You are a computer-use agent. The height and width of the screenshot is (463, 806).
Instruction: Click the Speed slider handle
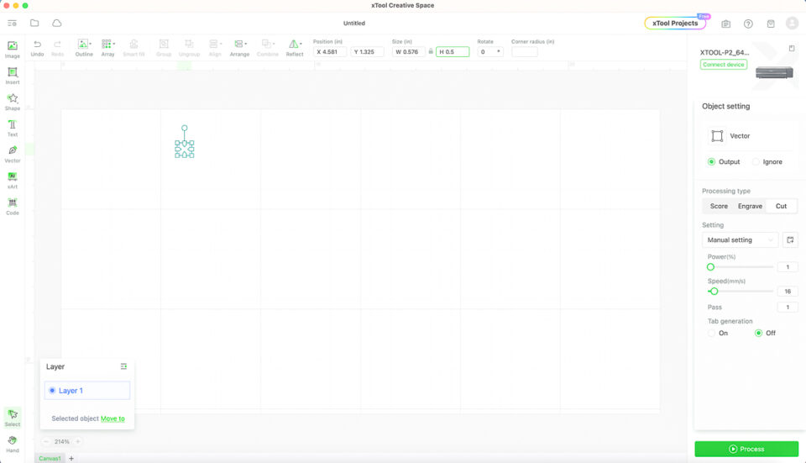[714, 292]
